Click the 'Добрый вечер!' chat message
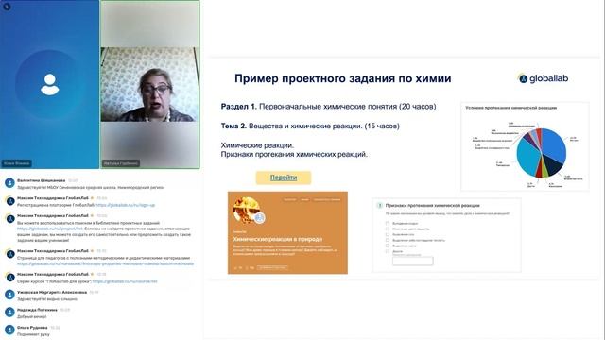The image size is (605, 340). pyautogui.click(x=31, y=316)
